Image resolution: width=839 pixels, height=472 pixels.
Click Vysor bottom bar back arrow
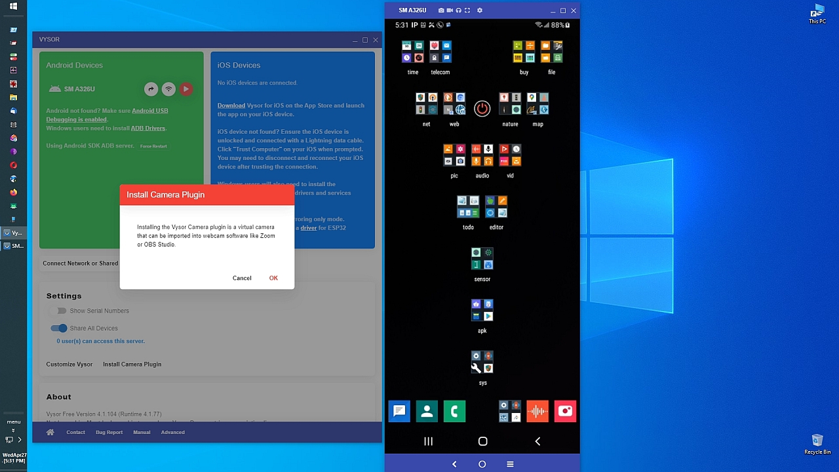coord(454,464)
